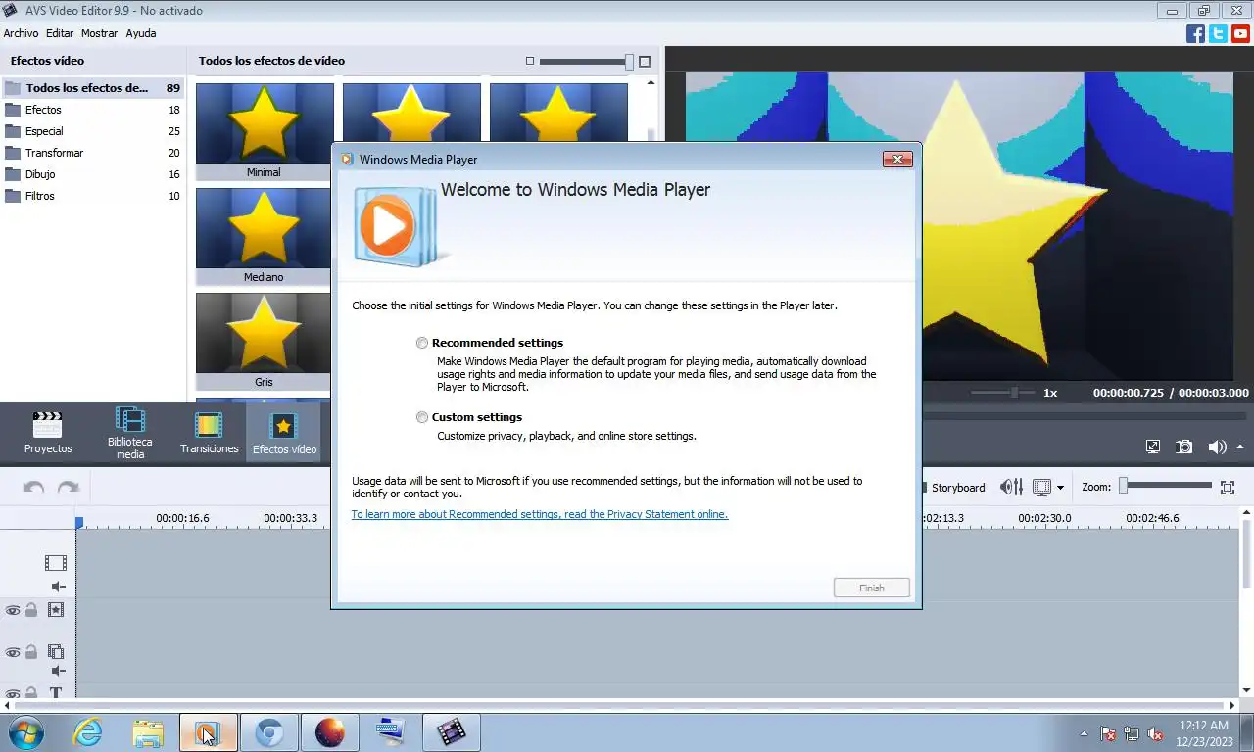
Task: Select the Custom settings radio button
Action: click(x=422, y=417)
